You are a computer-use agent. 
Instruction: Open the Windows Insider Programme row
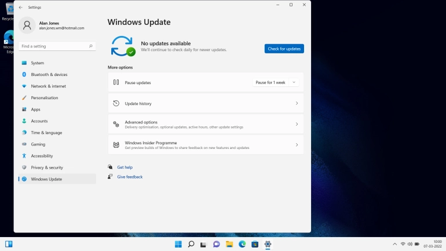206,145
